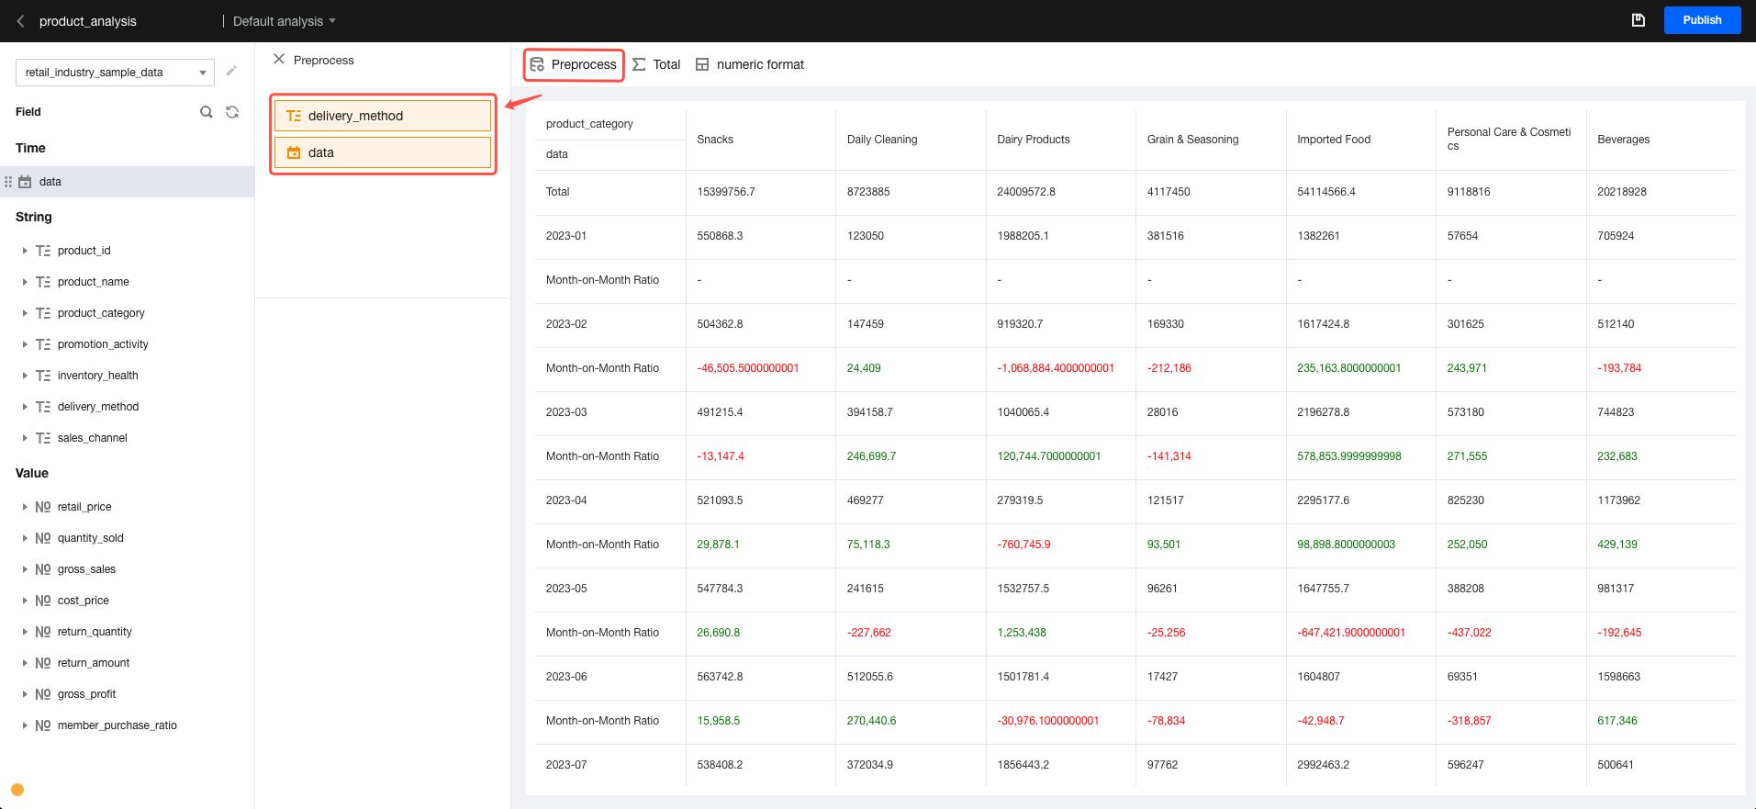Click the Grain & Seasoning column header
The height and width of the screenshot is (809, 1756).
1192,140
